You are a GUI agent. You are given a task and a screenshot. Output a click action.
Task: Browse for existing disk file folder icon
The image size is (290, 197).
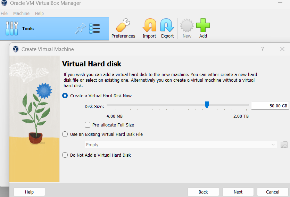(x=284, y=145)
